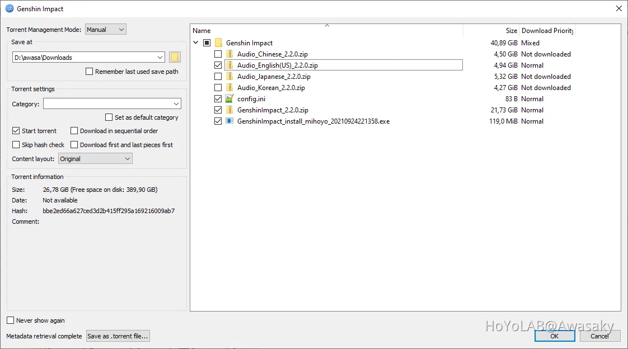Click Not downloaded priority for Audio_Japanese
The image size is (628, 349).
[x=546, y=77]
